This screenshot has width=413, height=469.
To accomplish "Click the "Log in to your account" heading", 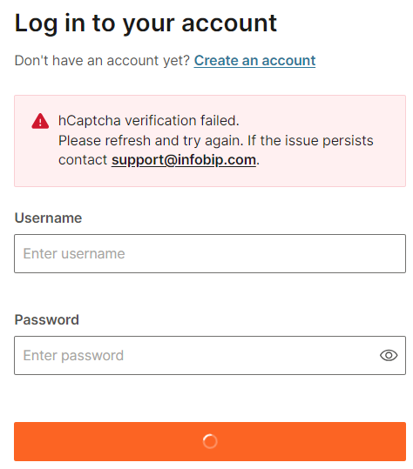I will 146,23.
